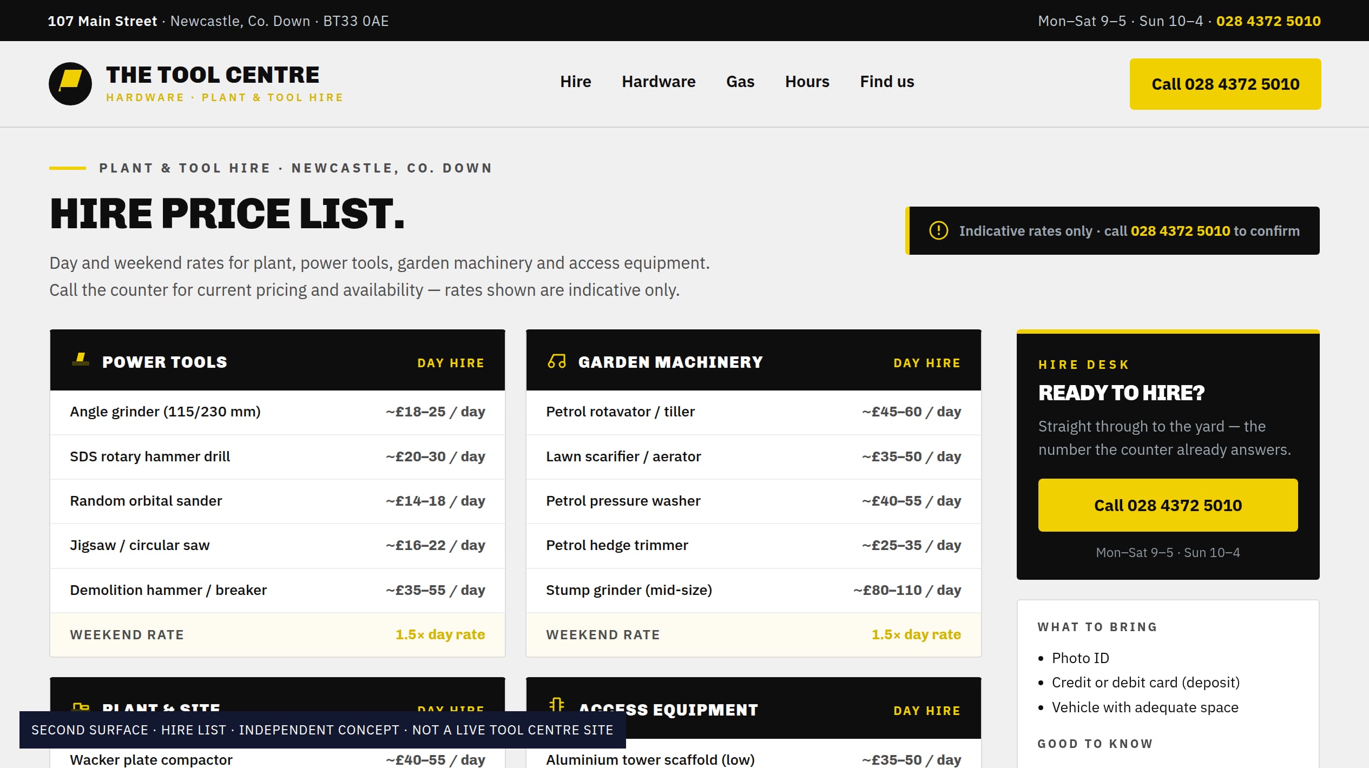
Task: Click the READY TO HIRE? heading
Action: coord(1121,393)
